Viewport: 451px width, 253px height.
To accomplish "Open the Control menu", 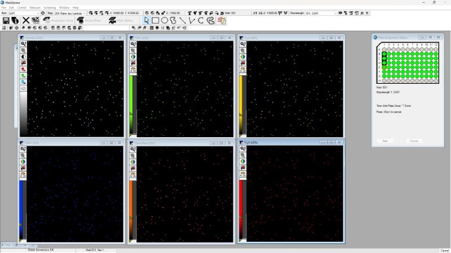I will (22, 8).
